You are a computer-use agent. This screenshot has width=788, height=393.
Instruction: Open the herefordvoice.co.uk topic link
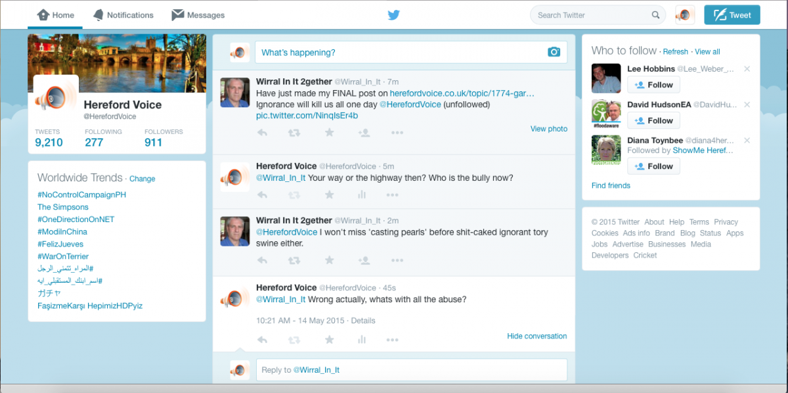click(x=462, y=94)
